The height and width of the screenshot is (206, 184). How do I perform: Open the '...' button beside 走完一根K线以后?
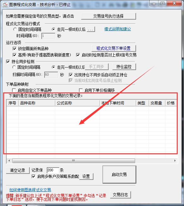coord(91,29)
